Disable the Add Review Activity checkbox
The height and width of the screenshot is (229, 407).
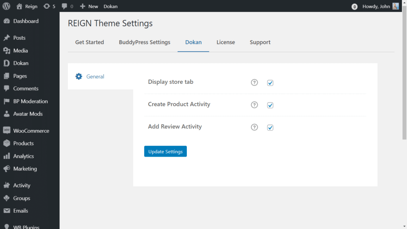tap(270, 127)
